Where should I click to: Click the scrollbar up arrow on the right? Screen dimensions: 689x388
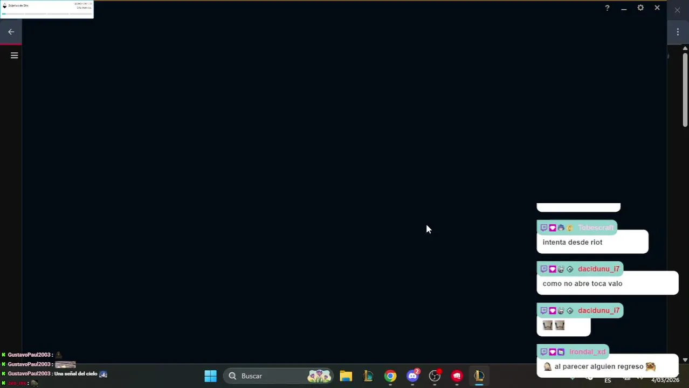click(685, 48)
